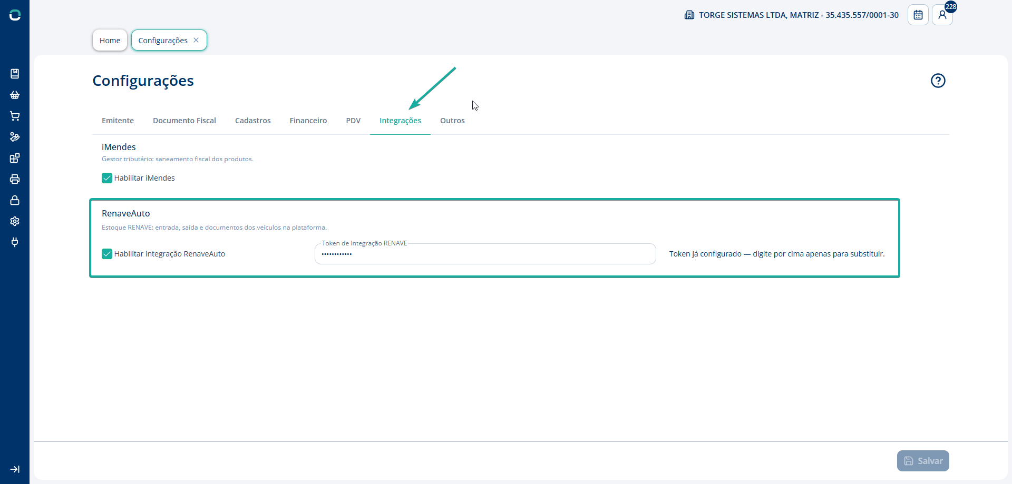Expand the sidebar with the arrow icon
This screenshot has height=484, width=1012.
[x=15, y=469]
